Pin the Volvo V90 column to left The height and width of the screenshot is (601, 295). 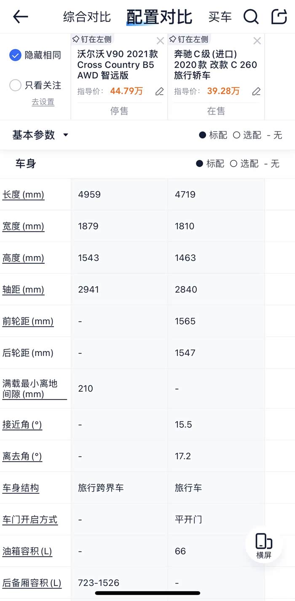coord(92,40)
